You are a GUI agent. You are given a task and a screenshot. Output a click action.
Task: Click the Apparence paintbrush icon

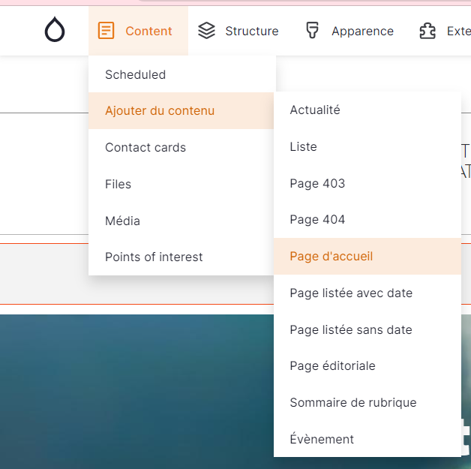click(312, 31)
